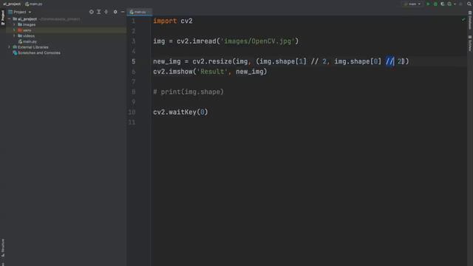The height and width of the screenshot is (266, 473).
Task: Click the Profile run icon
Action: tap(449, 4)
